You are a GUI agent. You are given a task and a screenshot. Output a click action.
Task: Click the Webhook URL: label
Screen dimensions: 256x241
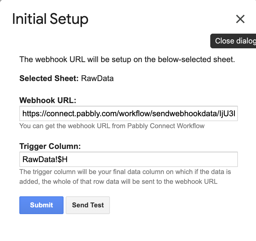48,100
